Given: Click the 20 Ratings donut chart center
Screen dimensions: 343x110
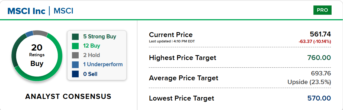Looking at the screenshot, I should click(x=37, y=56).
